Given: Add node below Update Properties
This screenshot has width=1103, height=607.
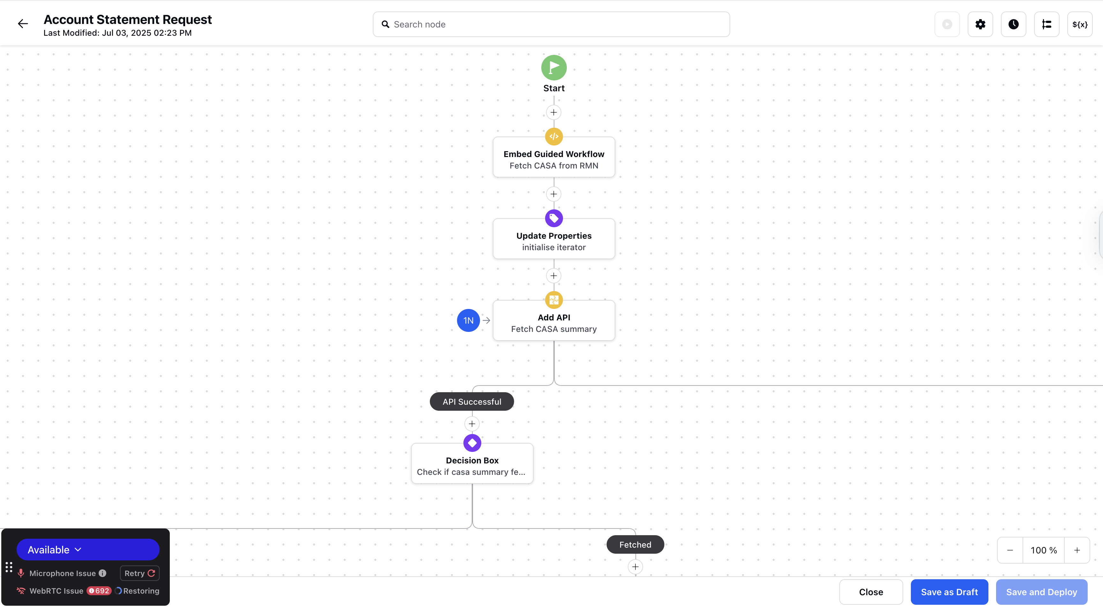Looking at the screenshot, I should point(554,276).
